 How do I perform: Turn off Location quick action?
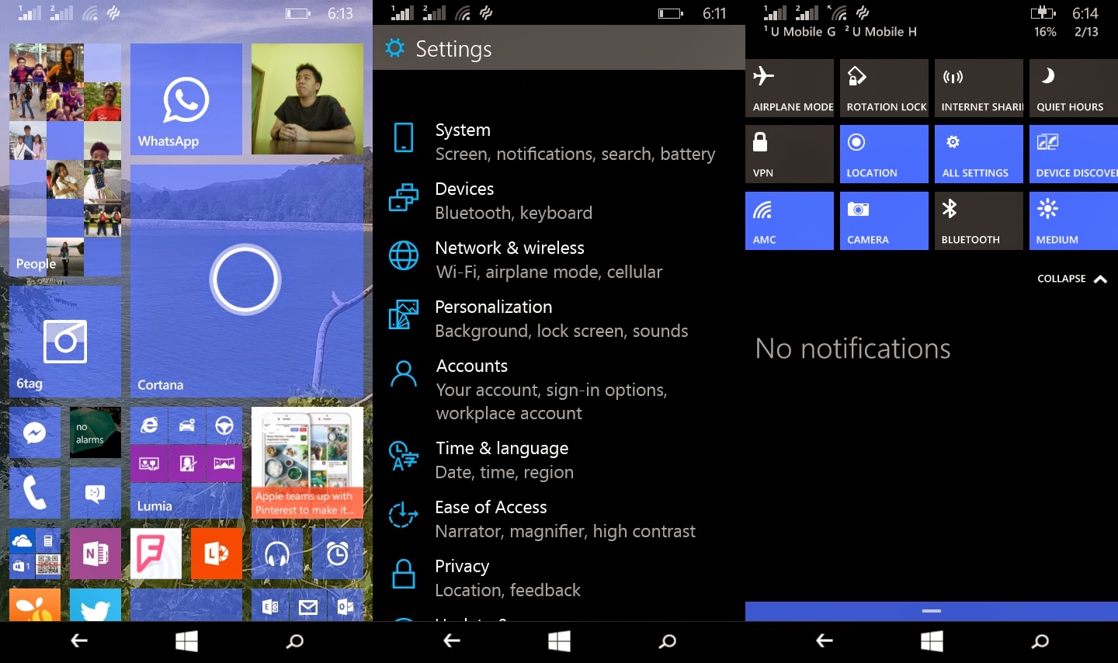pos(884,154)
